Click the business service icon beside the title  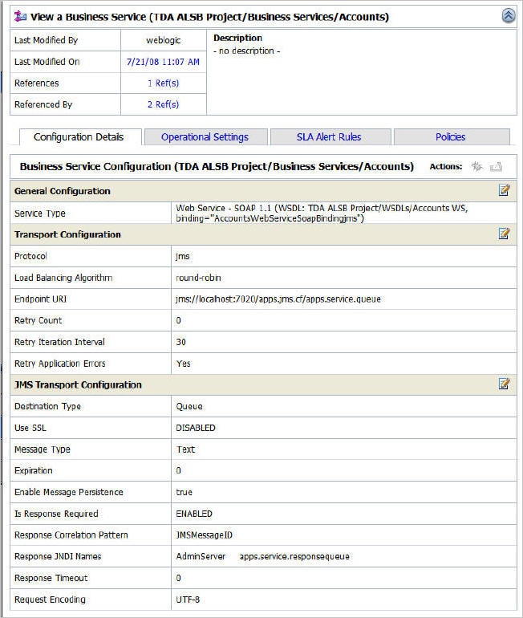click(20, 17)
